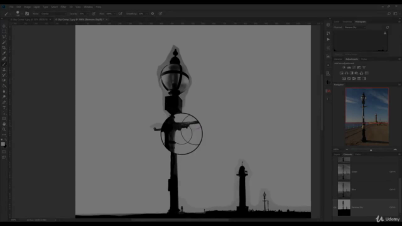Toggle the Quick Mask mode icon

coord(4,152)
